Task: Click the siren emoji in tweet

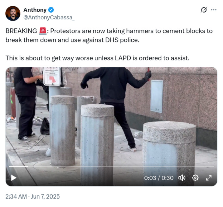Action: pos(42,31)
